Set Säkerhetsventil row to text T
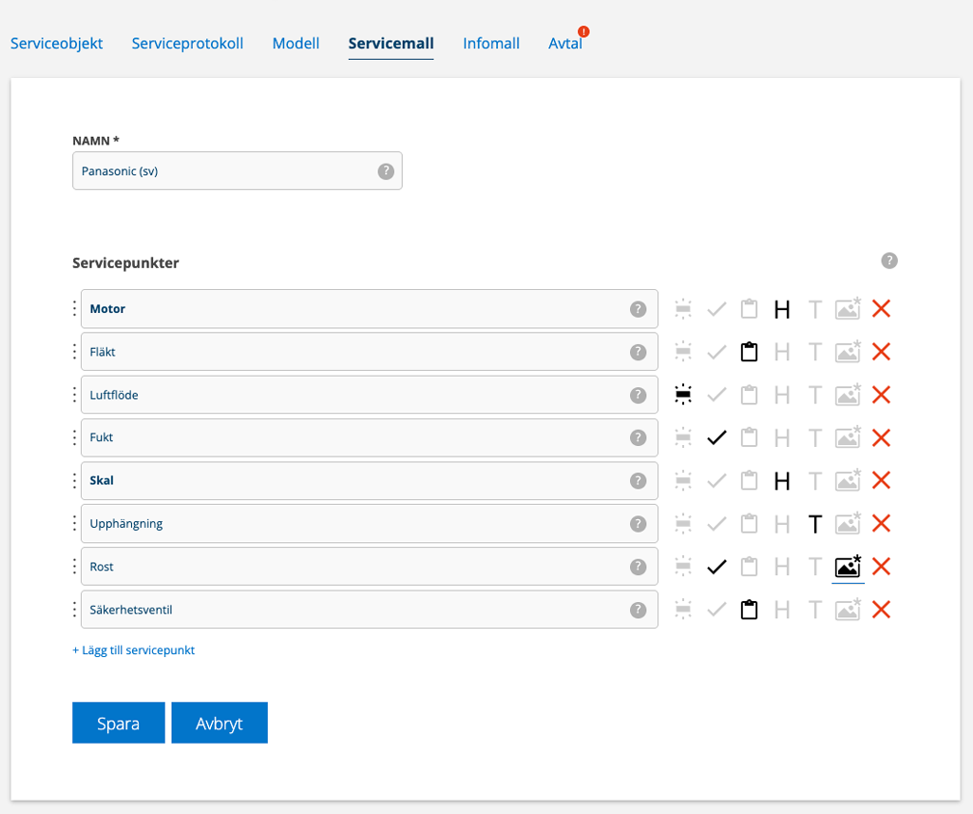 click(815, 610)
